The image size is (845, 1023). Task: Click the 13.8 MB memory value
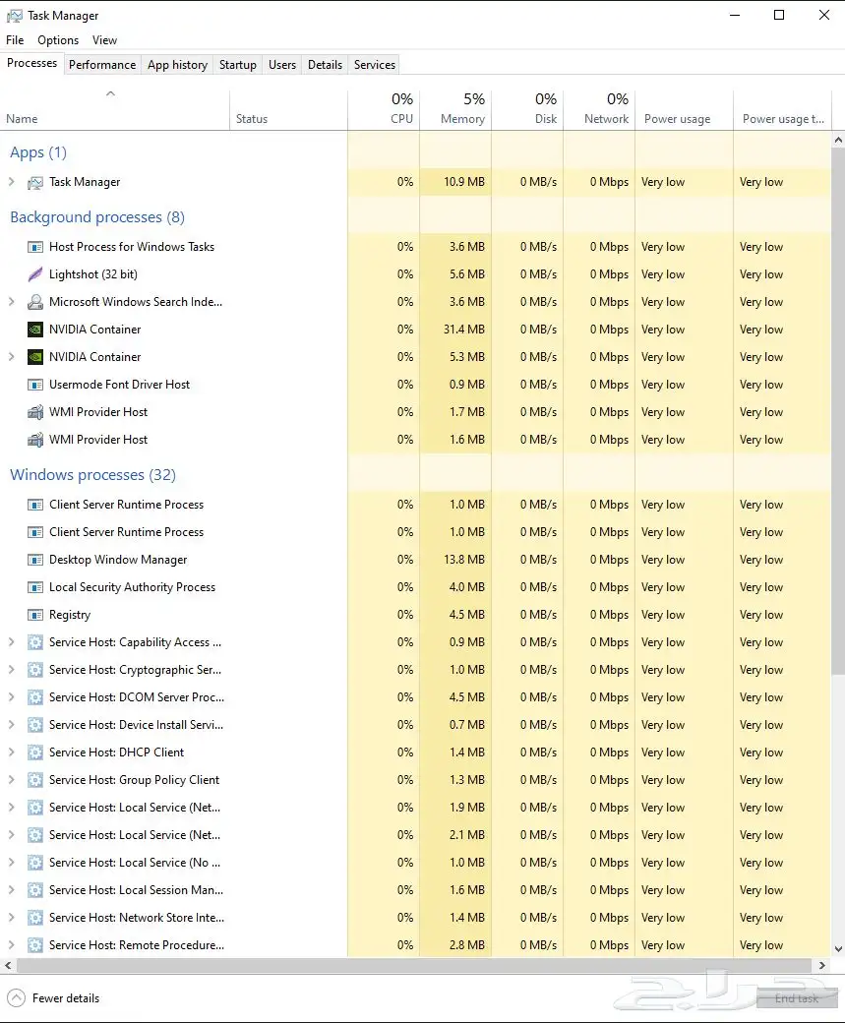point(464,560)
